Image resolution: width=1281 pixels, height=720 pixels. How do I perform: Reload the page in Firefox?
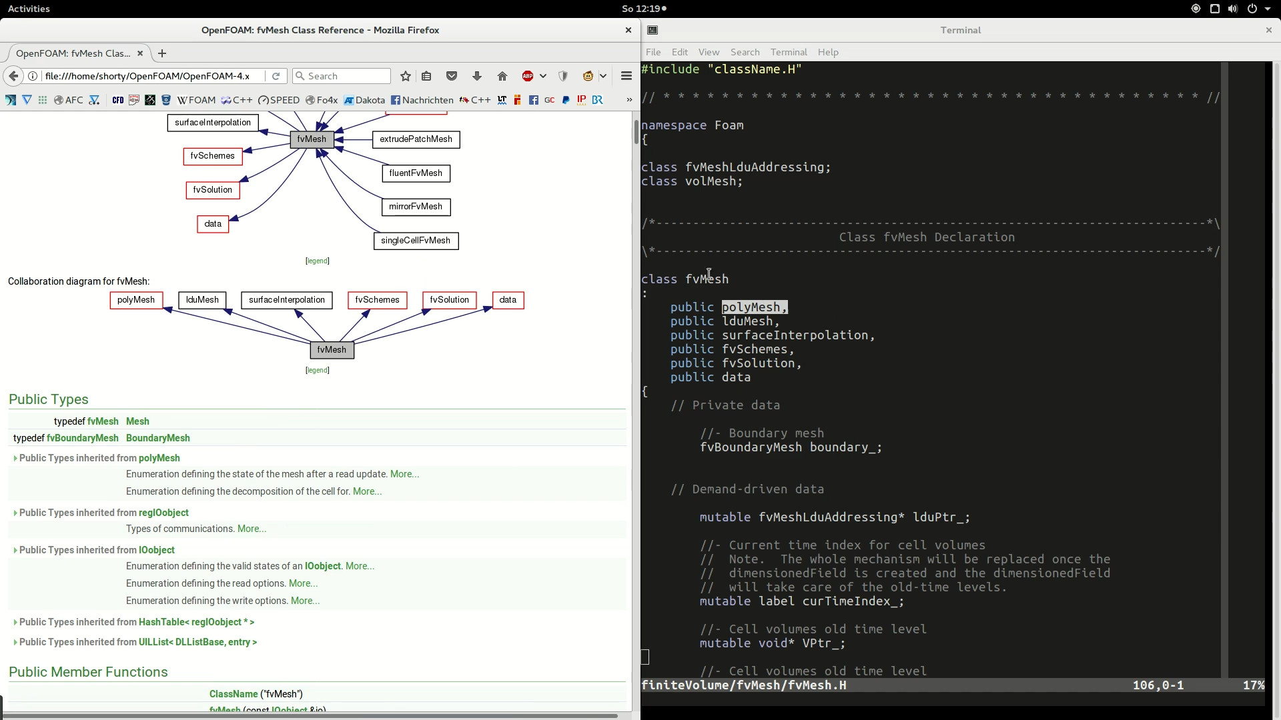[276, 76]
